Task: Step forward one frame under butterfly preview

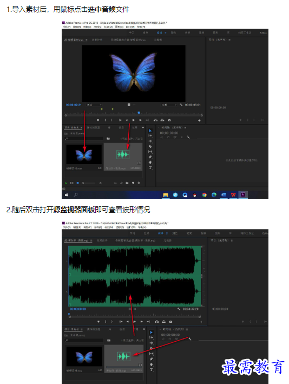Action: pos(141,120)
